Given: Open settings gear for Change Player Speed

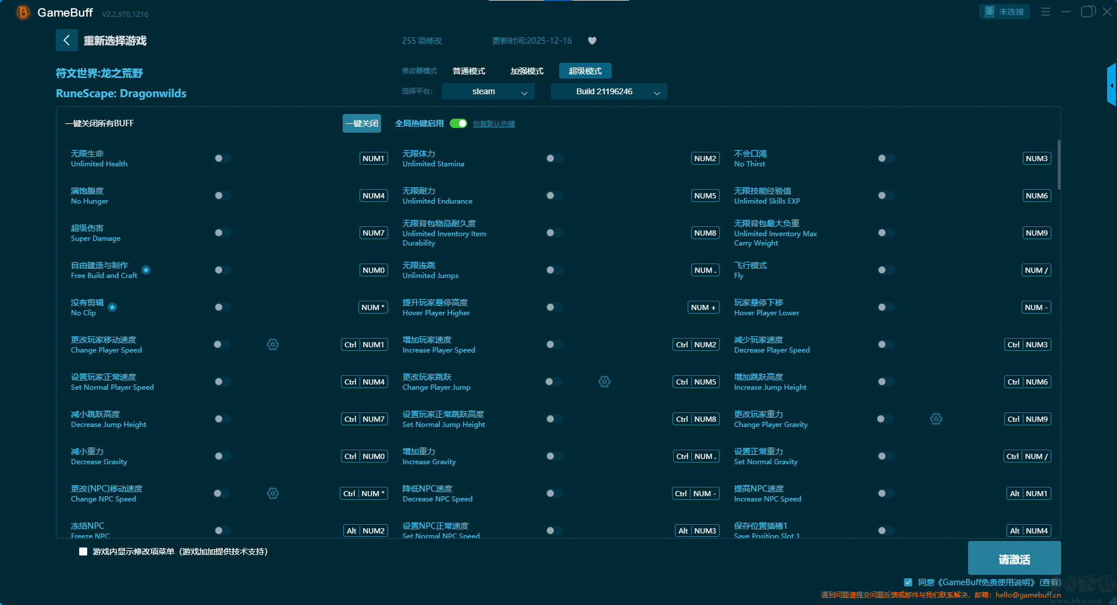Looking at the screenshot, I should [273, 344].
